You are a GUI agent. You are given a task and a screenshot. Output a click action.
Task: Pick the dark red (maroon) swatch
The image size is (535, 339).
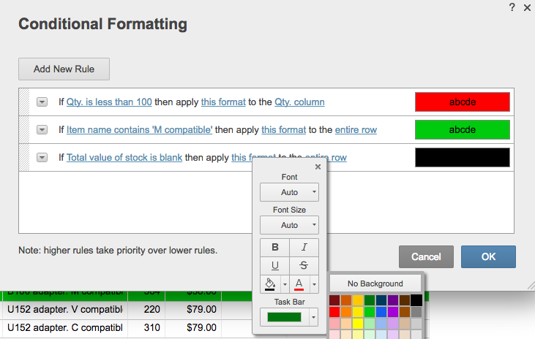click(x=334, y=300)
